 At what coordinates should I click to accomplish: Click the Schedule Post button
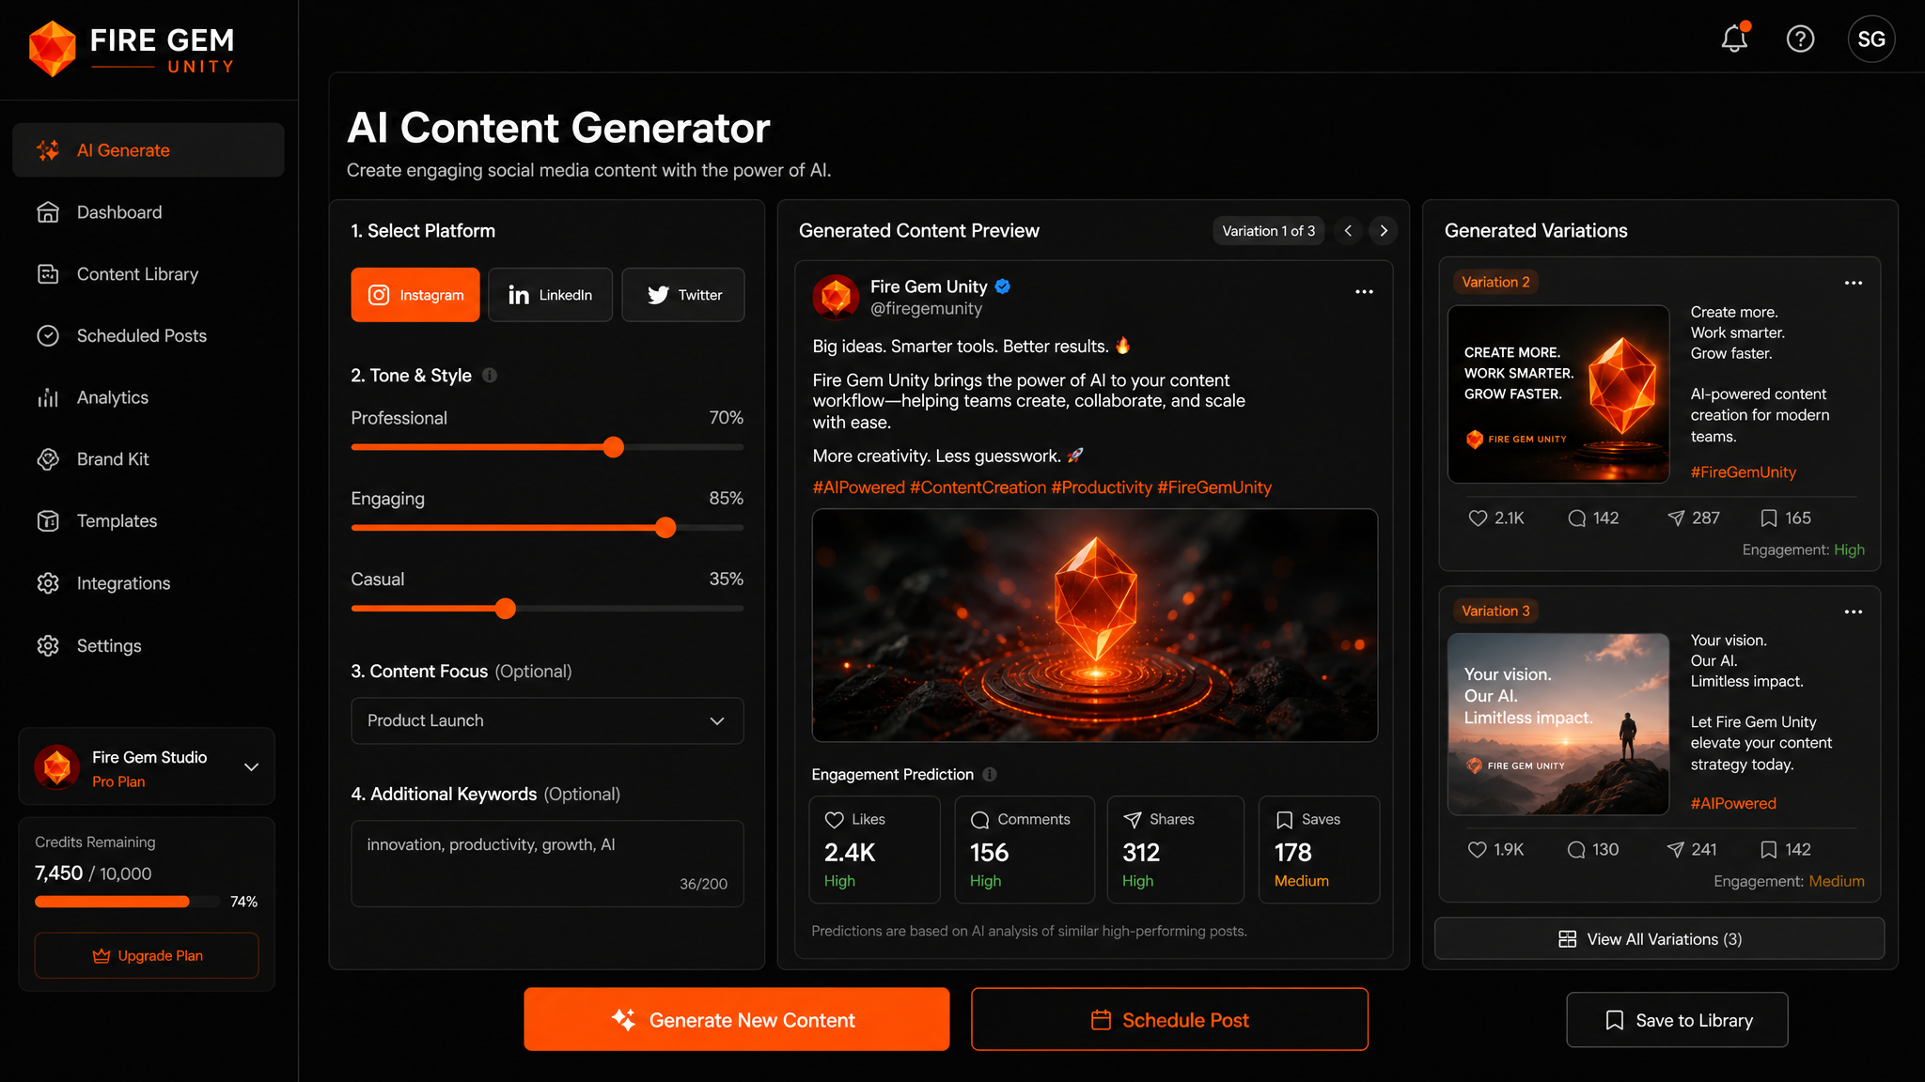click(1169, 1019)
